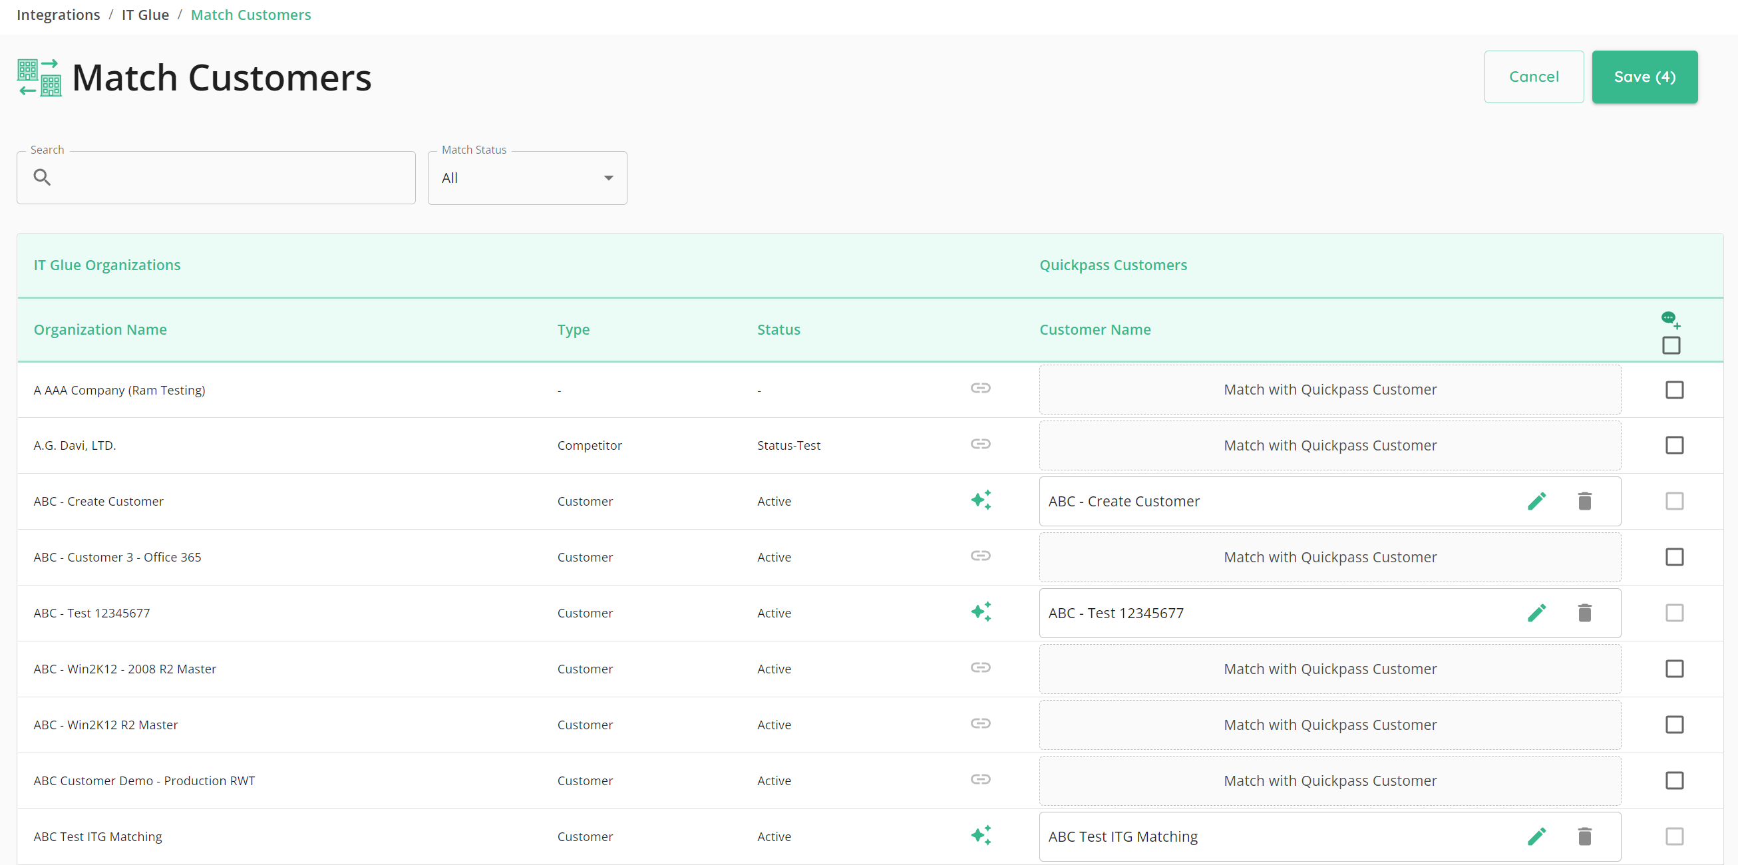Delete the ABC - Create Customer match
1738x865 pixels.
click(1585, 501)
